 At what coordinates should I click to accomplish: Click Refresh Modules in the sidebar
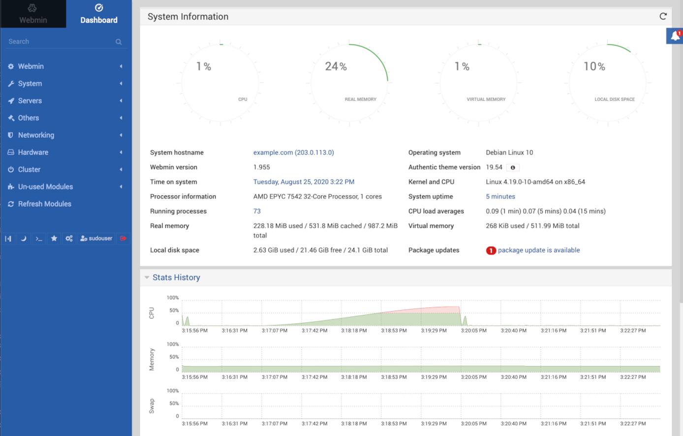pyautogui.click(x=44, y=204)
